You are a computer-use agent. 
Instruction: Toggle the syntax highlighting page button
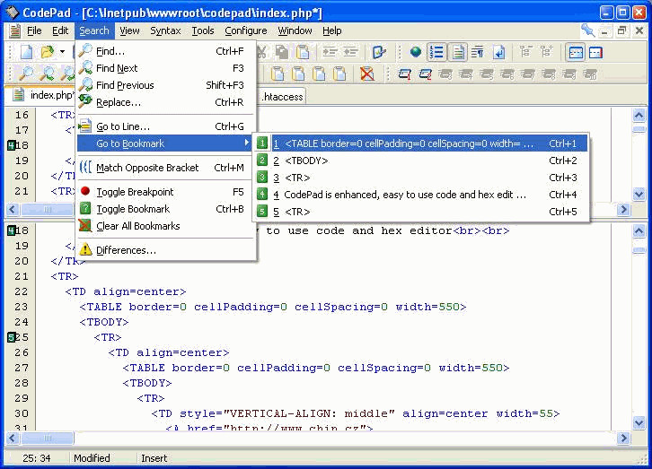pyautogui.click(x=457, y=52)
